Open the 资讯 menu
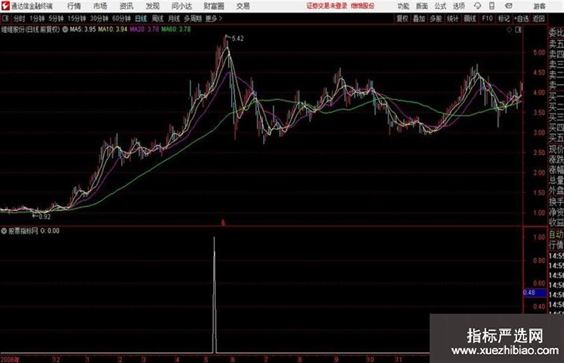Viewport: 564px width, 363px height. tap(127, 6)
